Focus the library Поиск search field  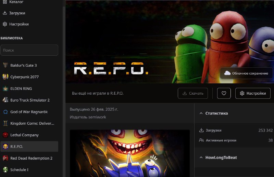point(29,50)
